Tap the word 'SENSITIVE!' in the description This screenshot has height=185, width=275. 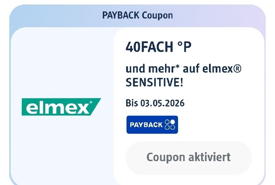coord(154,82)
